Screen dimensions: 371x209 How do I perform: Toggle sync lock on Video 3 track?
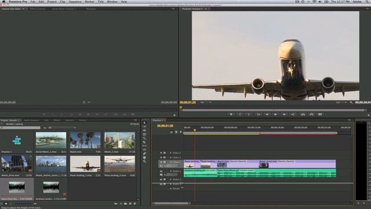tap(165, 153)
